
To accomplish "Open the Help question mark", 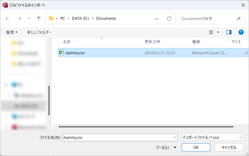I will pos(241,32).
